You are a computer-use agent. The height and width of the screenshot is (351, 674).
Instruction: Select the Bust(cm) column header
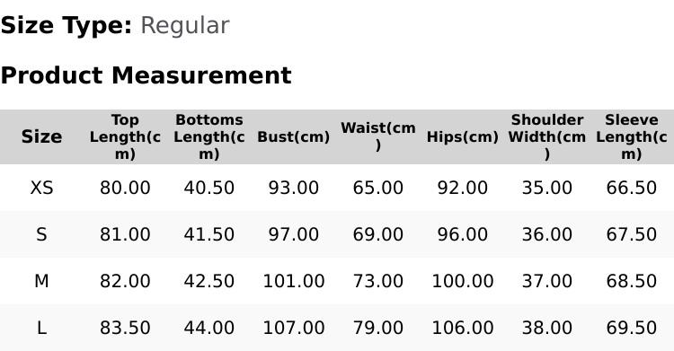[x=294, y=136]
